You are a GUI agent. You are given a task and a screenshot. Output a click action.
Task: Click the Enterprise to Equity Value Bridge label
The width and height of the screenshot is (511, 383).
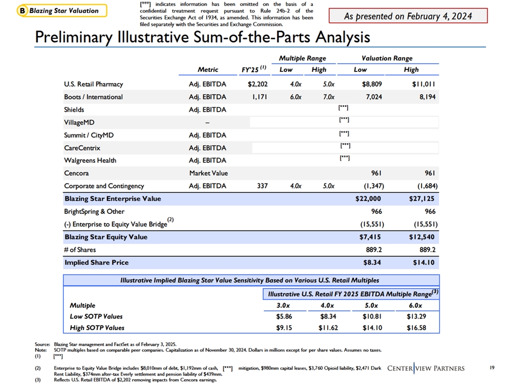(119, 223)
